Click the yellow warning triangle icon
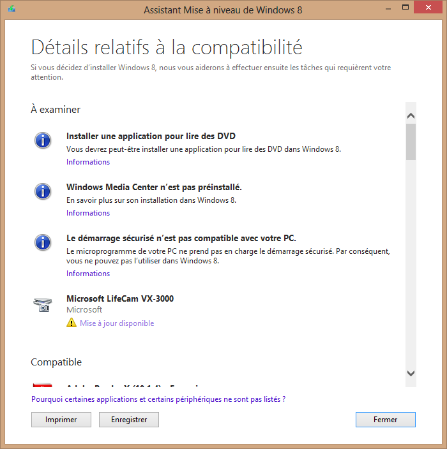Image resolution: width=447 pixels, height=449 pixels. [x=72, y=323]
